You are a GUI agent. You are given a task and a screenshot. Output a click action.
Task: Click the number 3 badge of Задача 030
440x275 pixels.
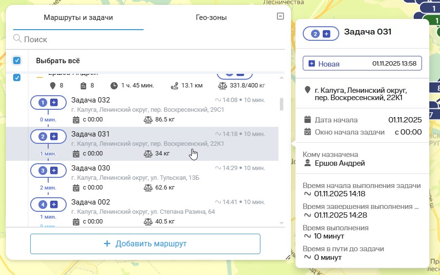43,171
